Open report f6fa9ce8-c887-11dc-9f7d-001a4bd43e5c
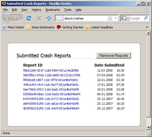Screen dimensions: 152x137 point(50,80)
